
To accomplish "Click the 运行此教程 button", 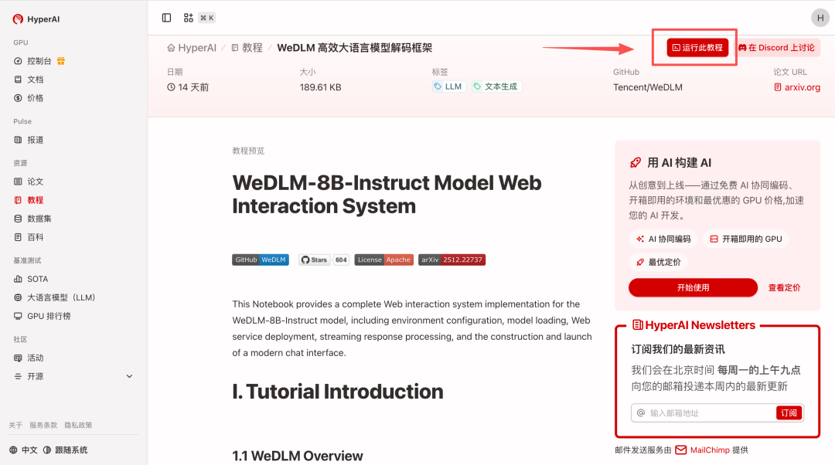I will [x=697, y=48].
